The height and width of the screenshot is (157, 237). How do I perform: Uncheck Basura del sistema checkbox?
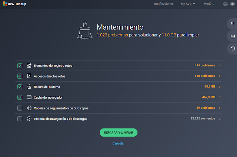[x=20, y=87]
